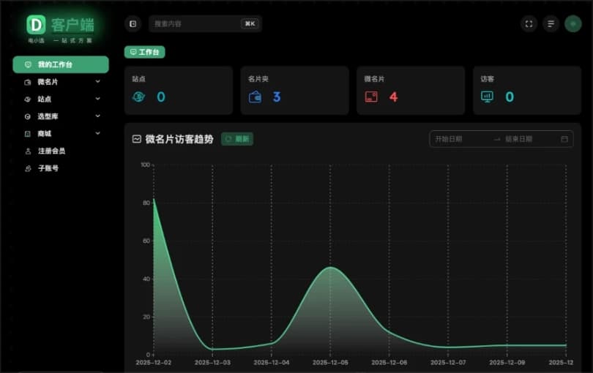This screenshot has height=373, width=593.
Task: Collapse the sidebar with toggle icon
Action: [x=133, y=24]
